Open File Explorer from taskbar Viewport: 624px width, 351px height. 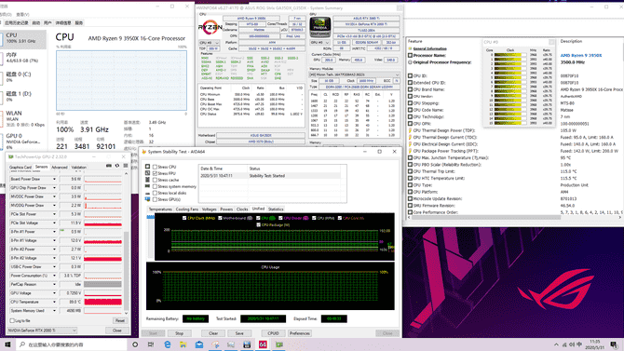tap(183, 344)
